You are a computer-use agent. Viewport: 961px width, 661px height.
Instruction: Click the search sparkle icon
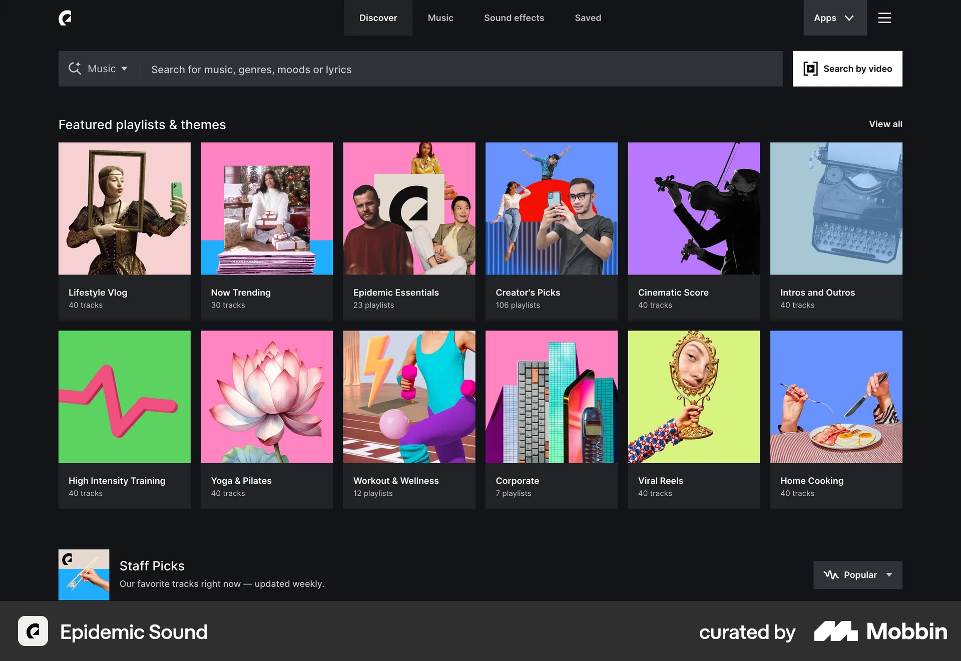pyautogui.click(x=75, y=69)
